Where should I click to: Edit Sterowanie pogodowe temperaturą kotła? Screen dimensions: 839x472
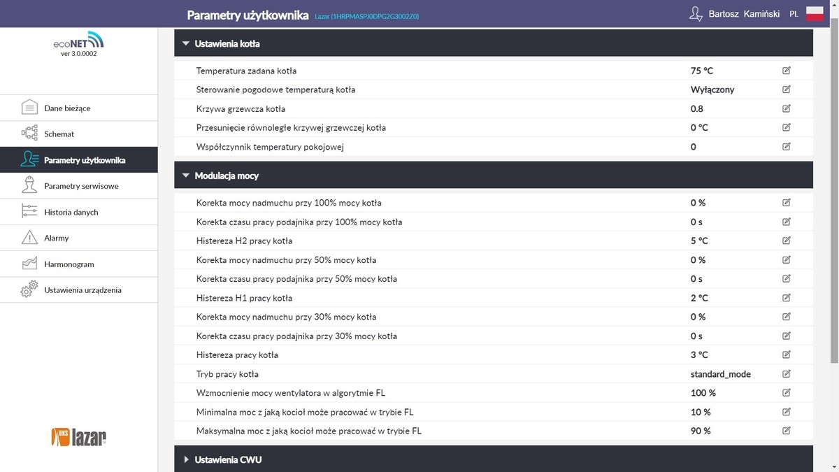[787, 90]
